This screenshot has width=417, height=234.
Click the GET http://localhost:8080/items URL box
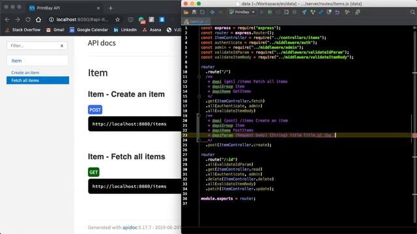pos(135,187)
